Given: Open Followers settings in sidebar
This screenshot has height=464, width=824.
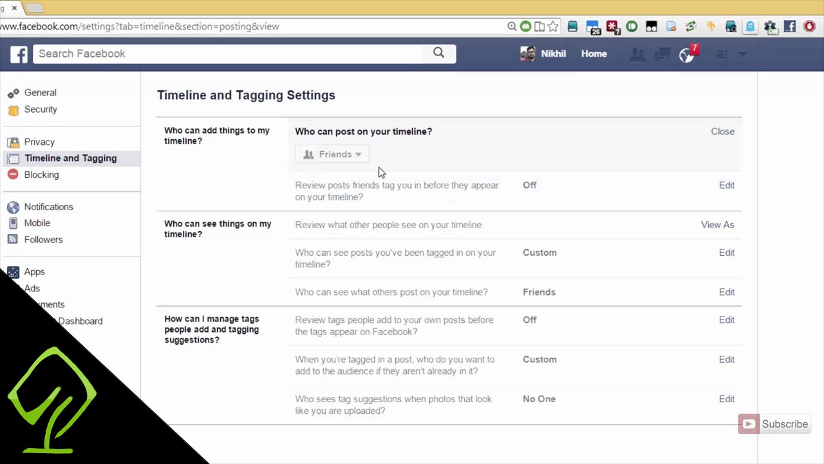Looking at the screenshot, I should [43, 240].
